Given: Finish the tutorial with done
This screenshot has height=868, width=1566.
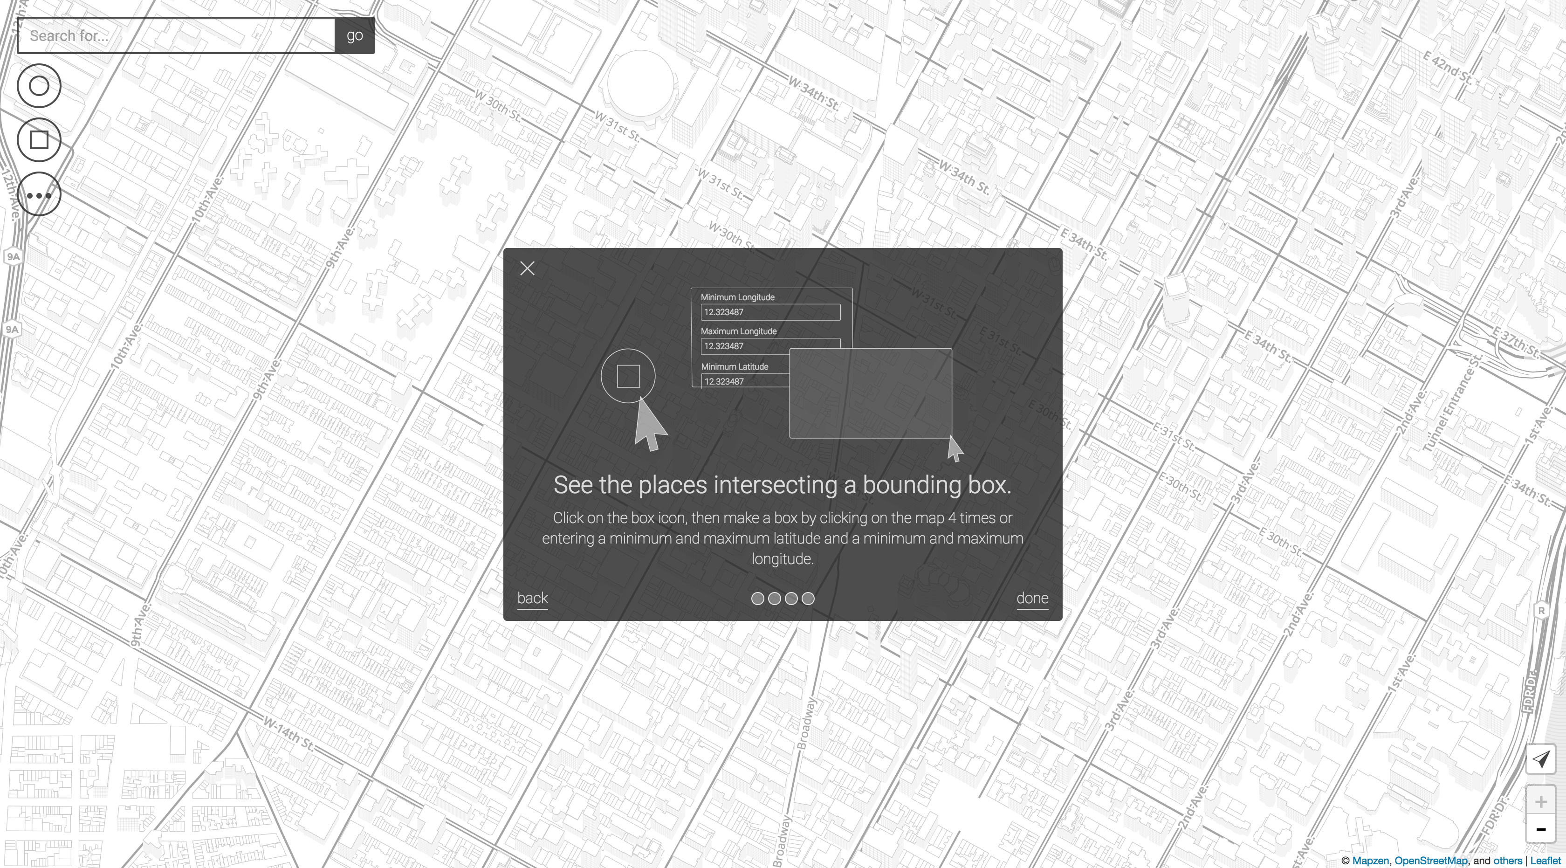Looking at the screenshot, I should [x=1032, y=598].
